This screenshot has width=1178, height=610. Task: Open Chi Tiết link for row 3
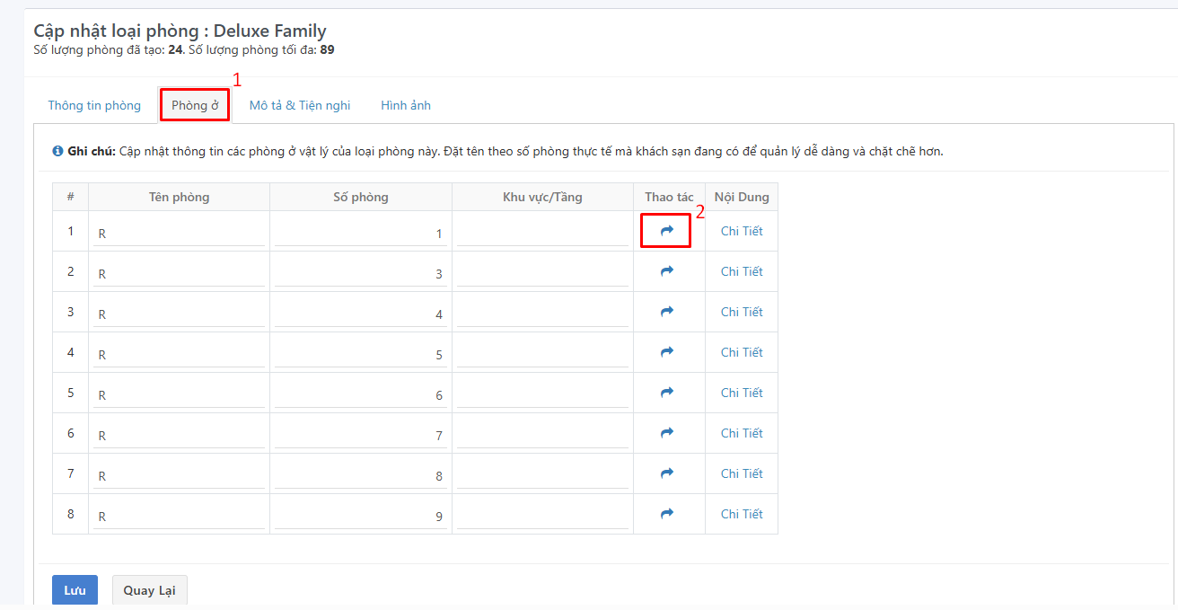point(742,312)
